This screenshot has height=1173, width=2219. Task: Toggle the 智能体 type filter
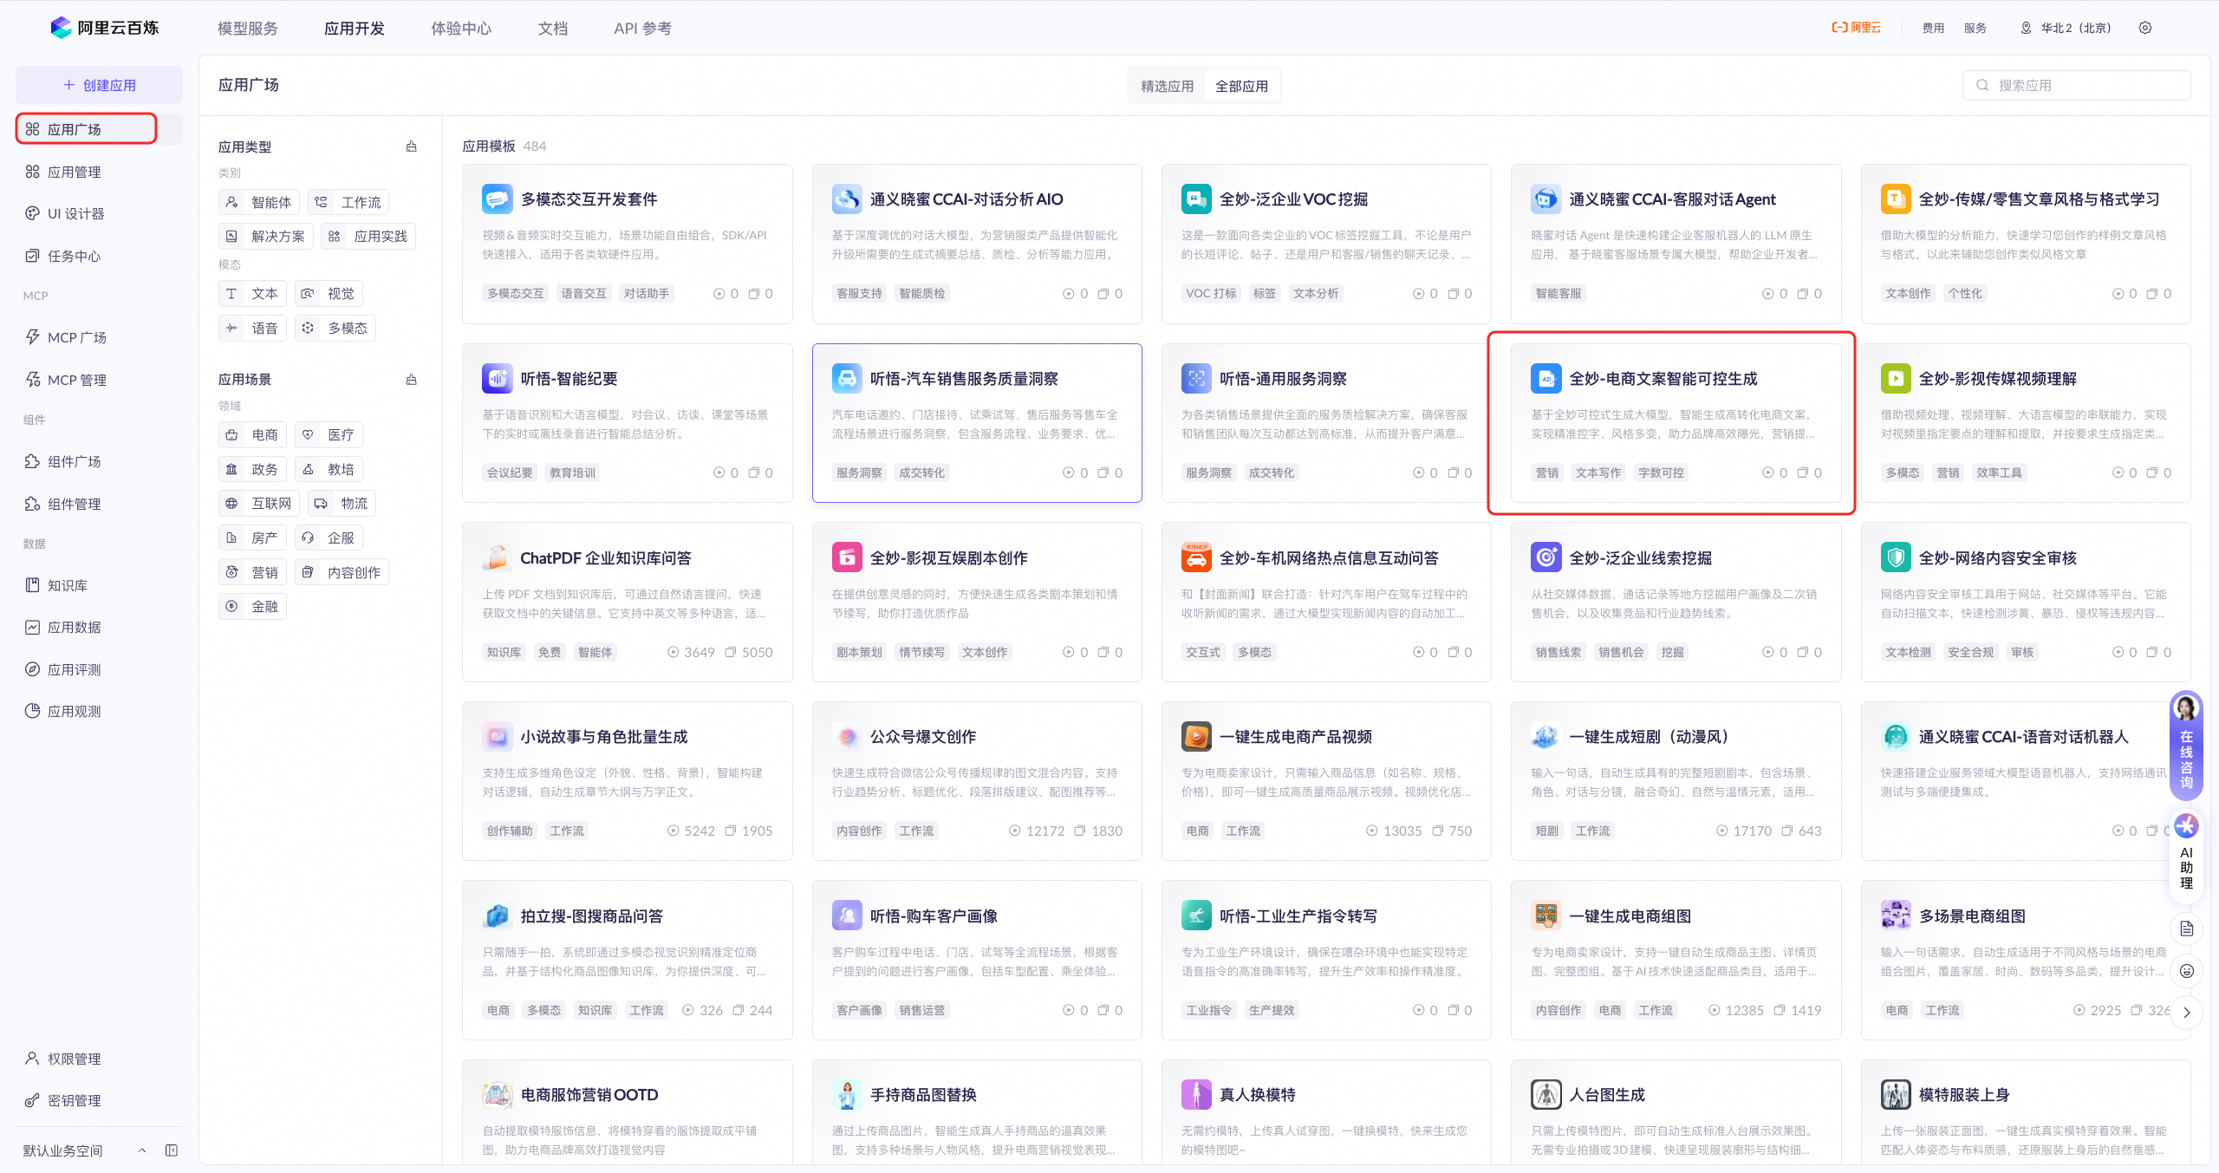pos(259,202)
